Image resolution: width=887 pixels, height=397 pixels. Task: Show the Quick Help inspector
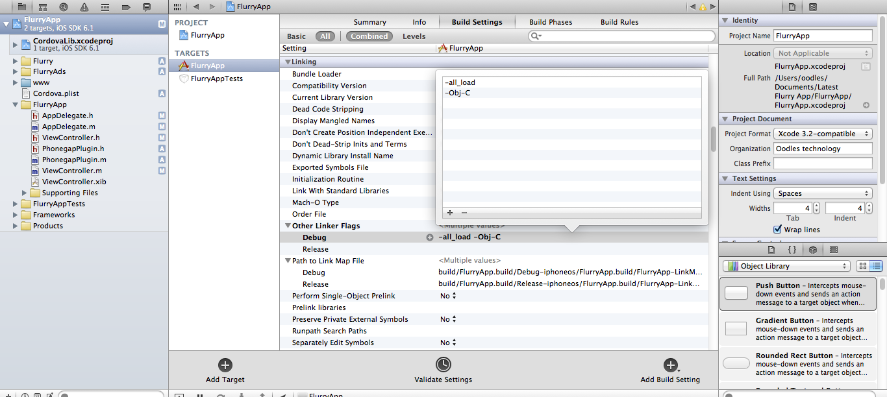coord(813,7)
